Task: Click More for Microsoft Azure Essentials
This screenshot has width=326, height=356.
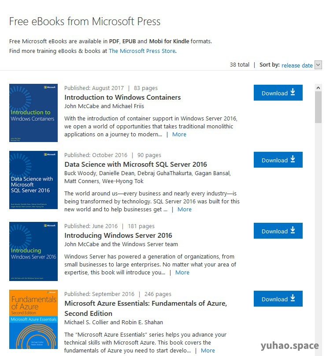Action: click(x=207, y=350)
